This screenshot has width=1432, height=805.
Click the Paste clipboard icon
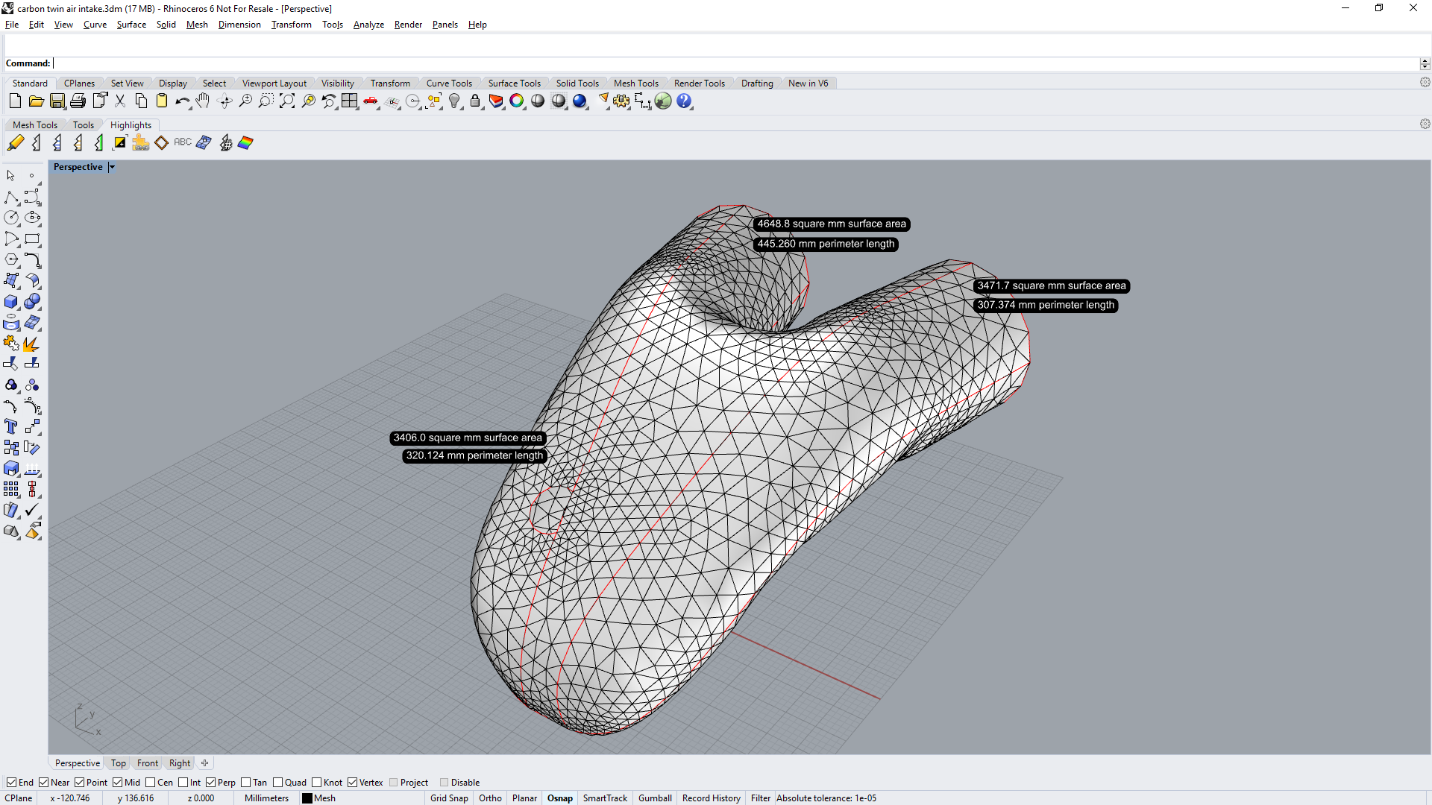(162, 101)
